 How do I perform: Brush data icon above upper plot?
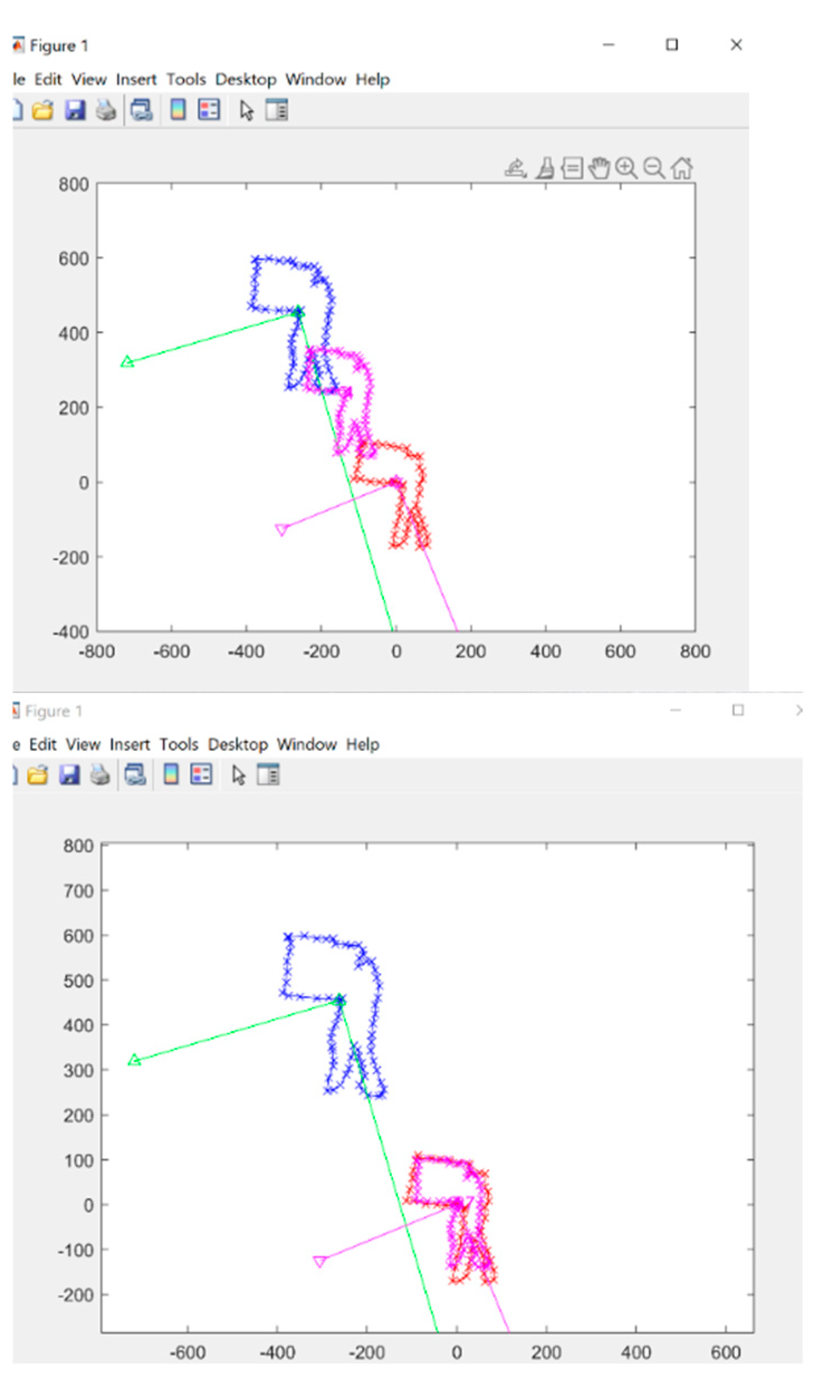pyautogui.click(x=546, y=168)
